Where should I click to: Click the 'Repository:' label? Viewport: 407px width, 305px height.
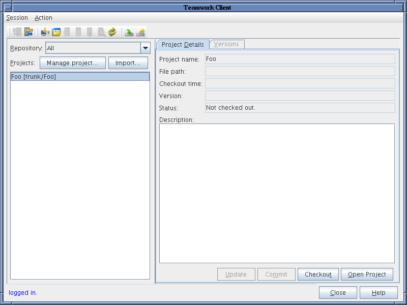(26, 48)
